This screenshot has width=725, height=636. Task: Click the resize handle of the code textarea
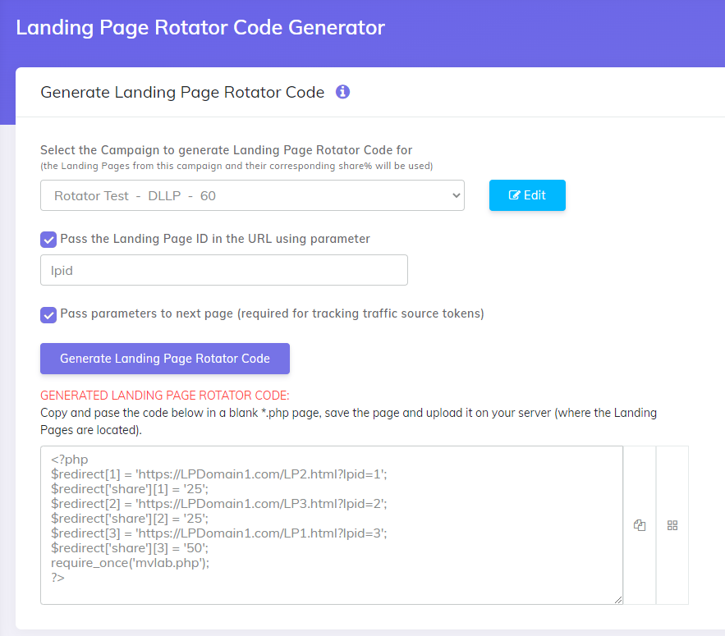pos(618,599)
